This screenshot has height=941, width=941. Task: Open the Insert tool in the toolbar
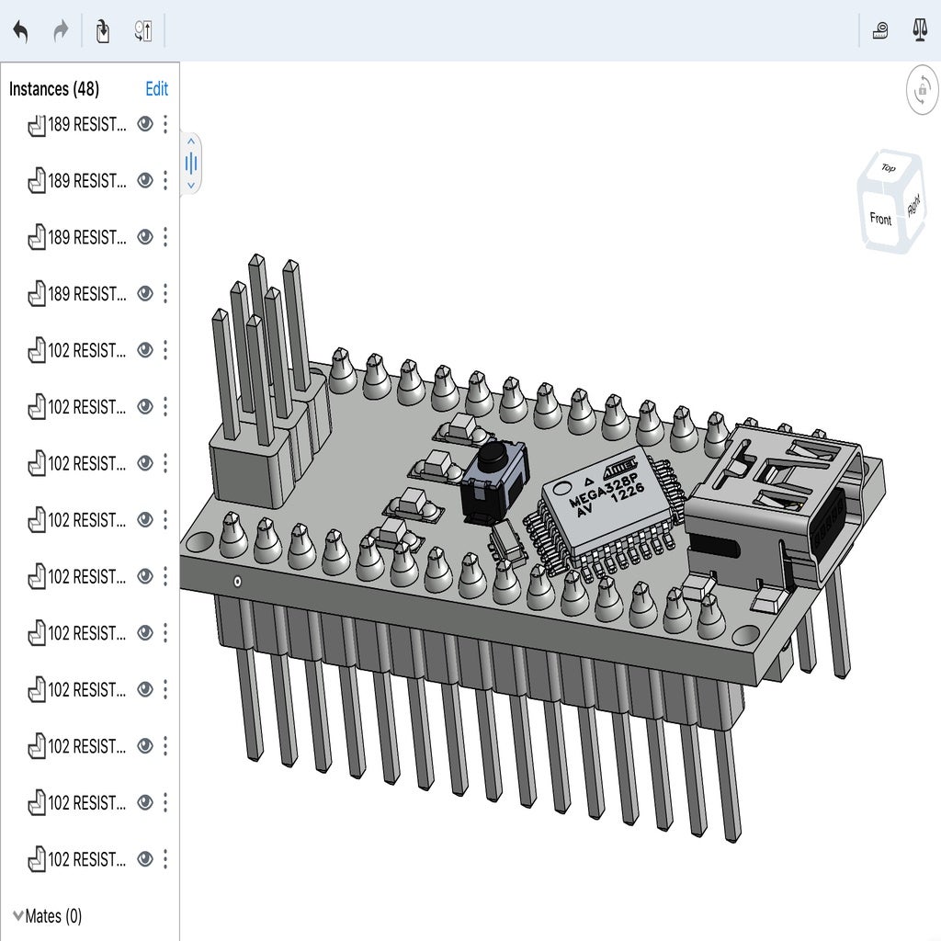(x=102, y=29)
